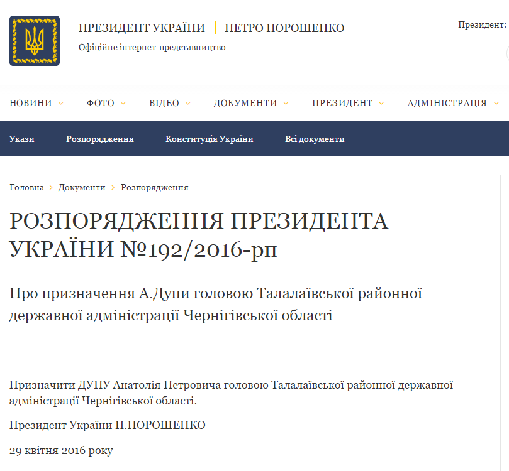Click the Президент: label at top right
The height and width of the screenshot is (471, 509).
click(482, 25)
